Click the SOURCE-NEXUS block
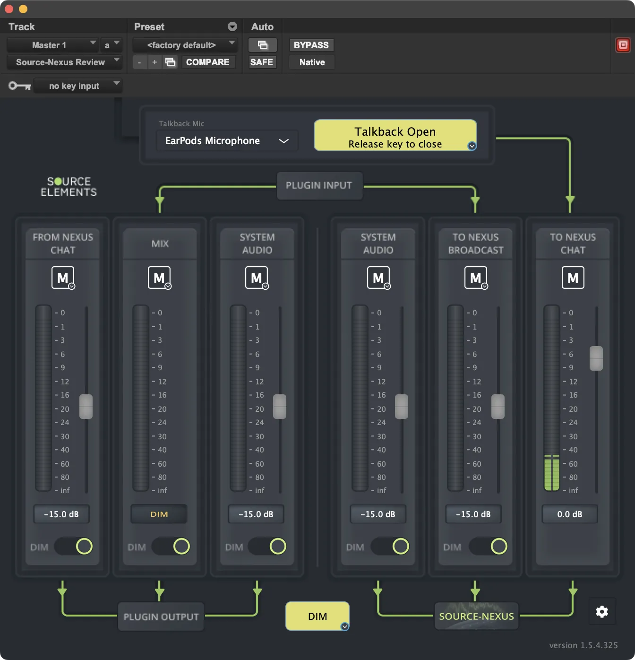The width and height of the screenshot is (635, 660). point(476,616)
